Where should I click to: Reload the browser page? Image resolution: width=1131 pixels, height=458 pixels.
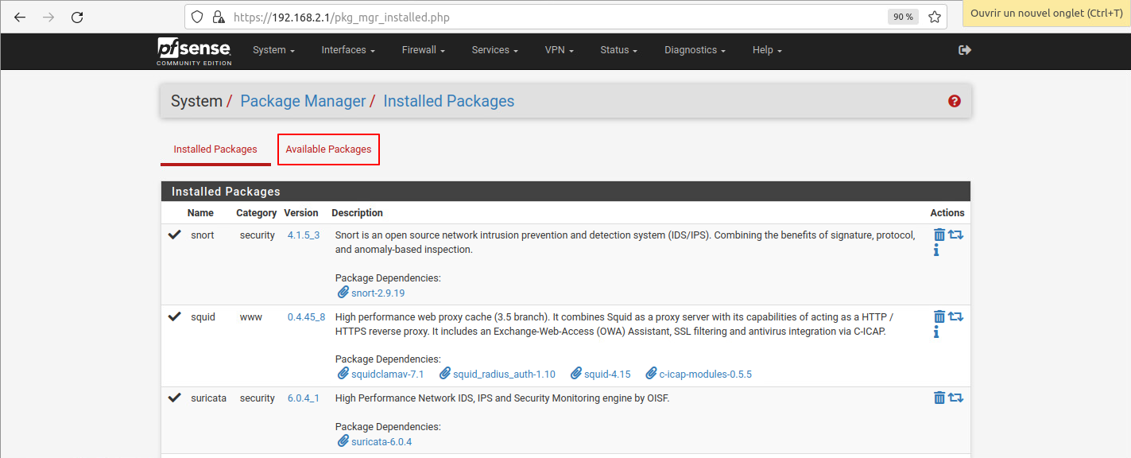point(77,17)
